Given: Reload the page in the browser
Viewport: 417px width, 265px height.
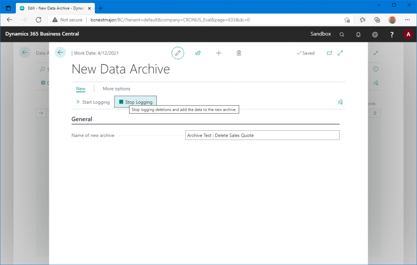Looking at the screenshot, I should [39, 20].
